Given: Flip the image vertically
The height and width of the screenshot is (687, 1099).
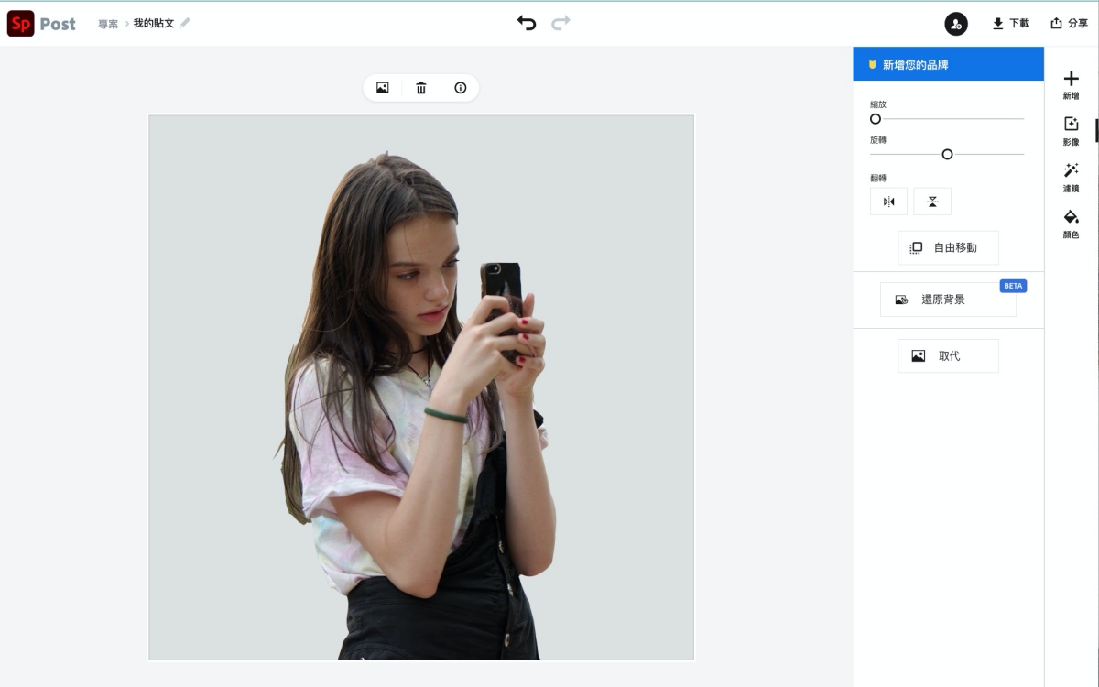Looking at the screenshot, I should point(932,202).
